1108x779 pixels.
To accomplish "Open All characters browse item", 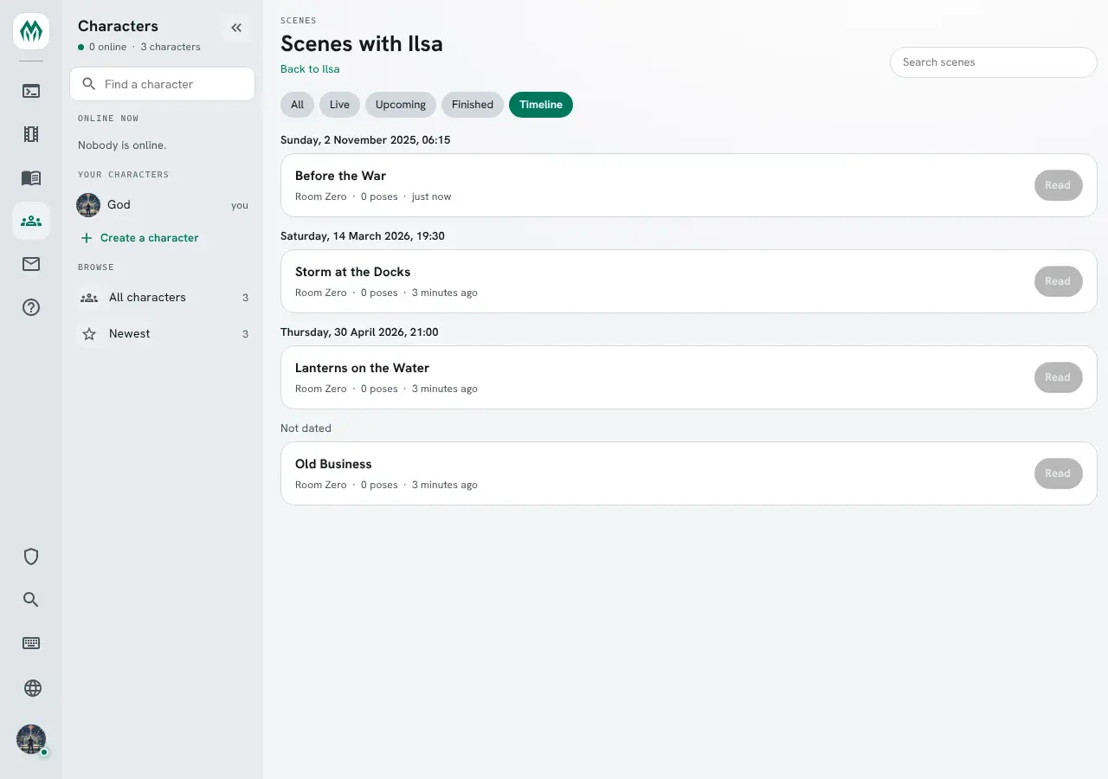I will coord(163,298).
